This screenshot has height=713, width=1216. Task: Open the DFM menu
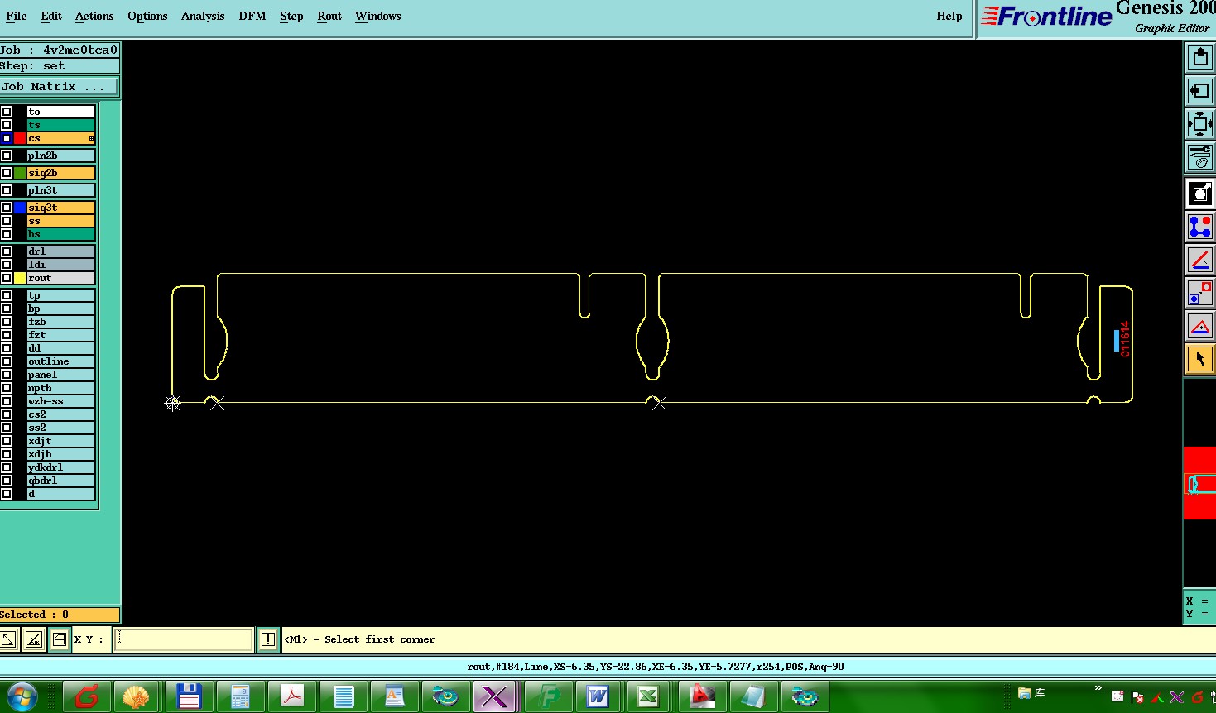[252, 16]
